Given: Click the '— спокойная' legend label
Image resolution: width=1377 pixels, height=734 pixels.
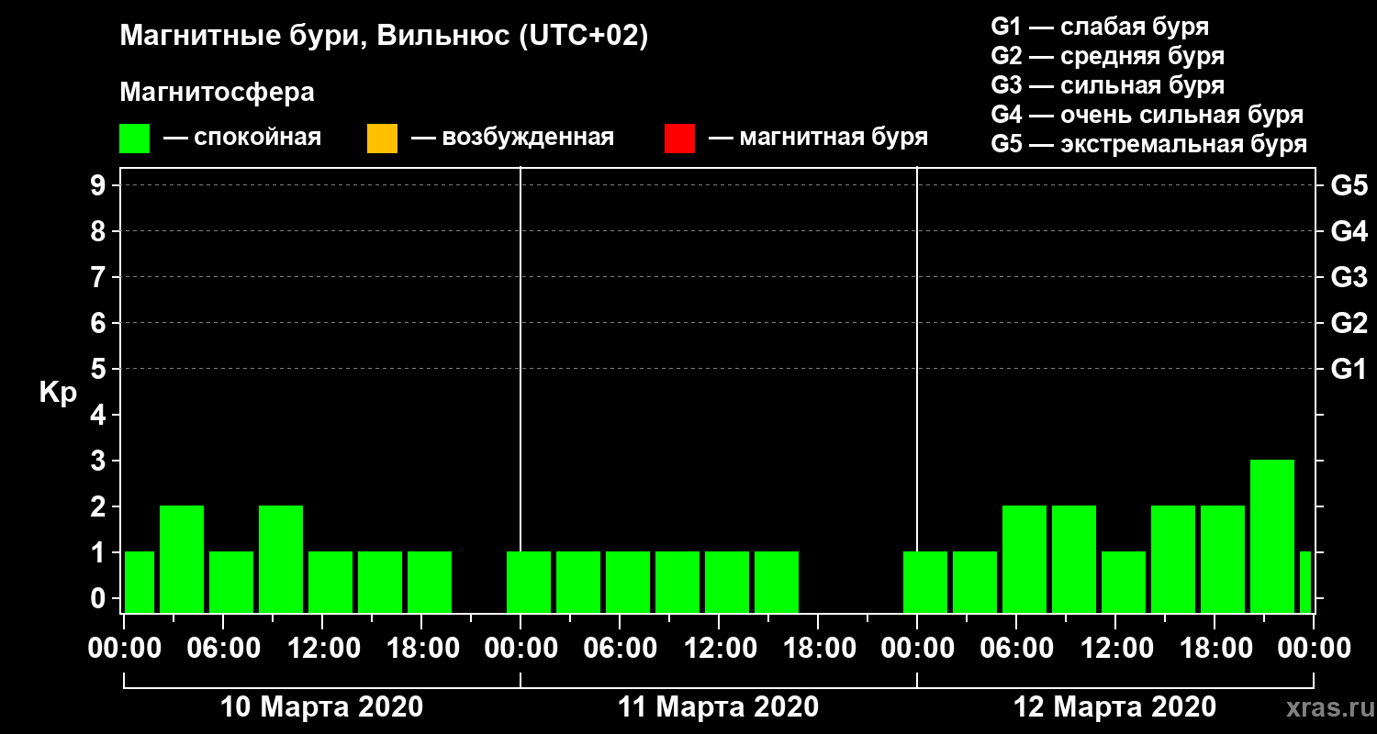Looking at the screenshot, I should [x=242, y=138].
